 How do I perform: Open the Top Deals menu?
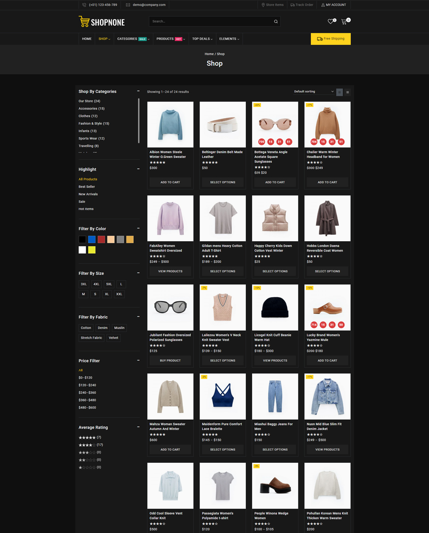pos(202,39)
